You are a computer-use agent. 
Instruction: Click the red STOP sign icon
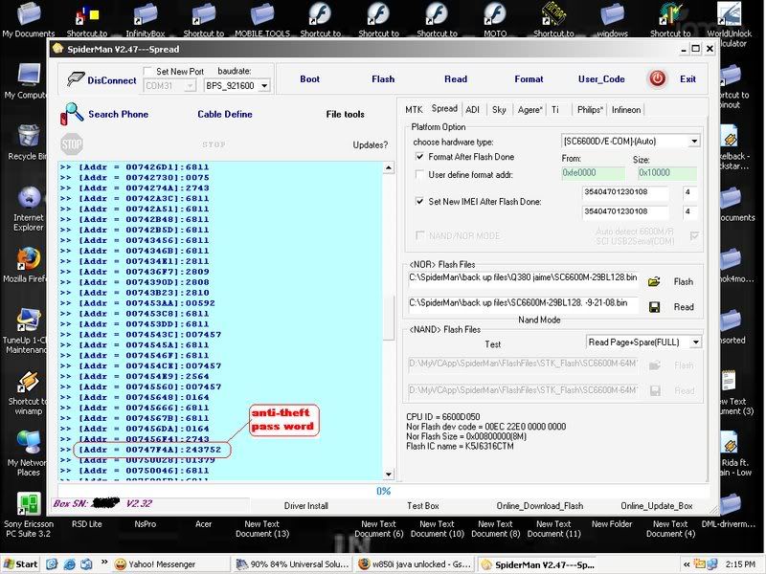pos(72,144)
